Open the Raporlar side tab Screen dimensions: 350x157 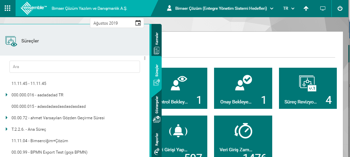(x=157, y=144)
